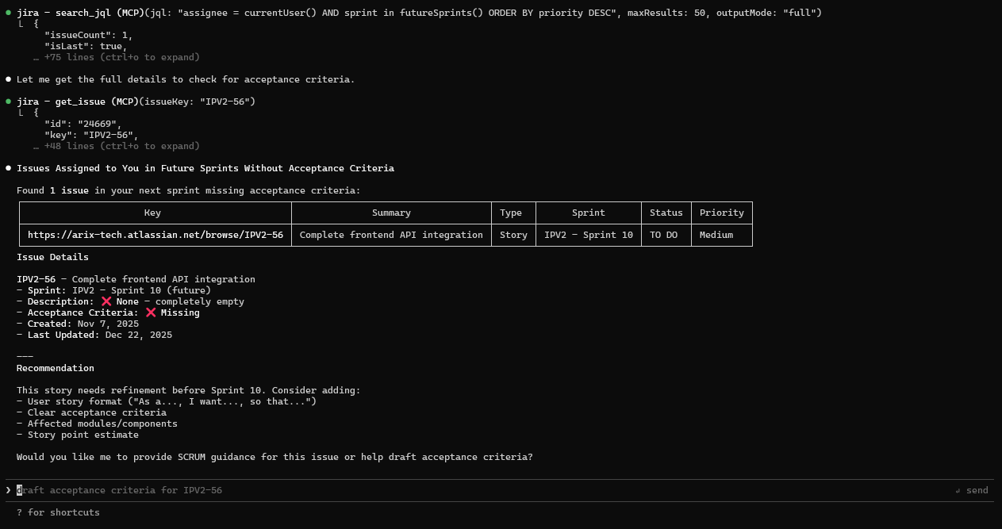Click the return-arrow send icon
The height and width of the screenshot is (529, 1002).
(x=958, y=489)
